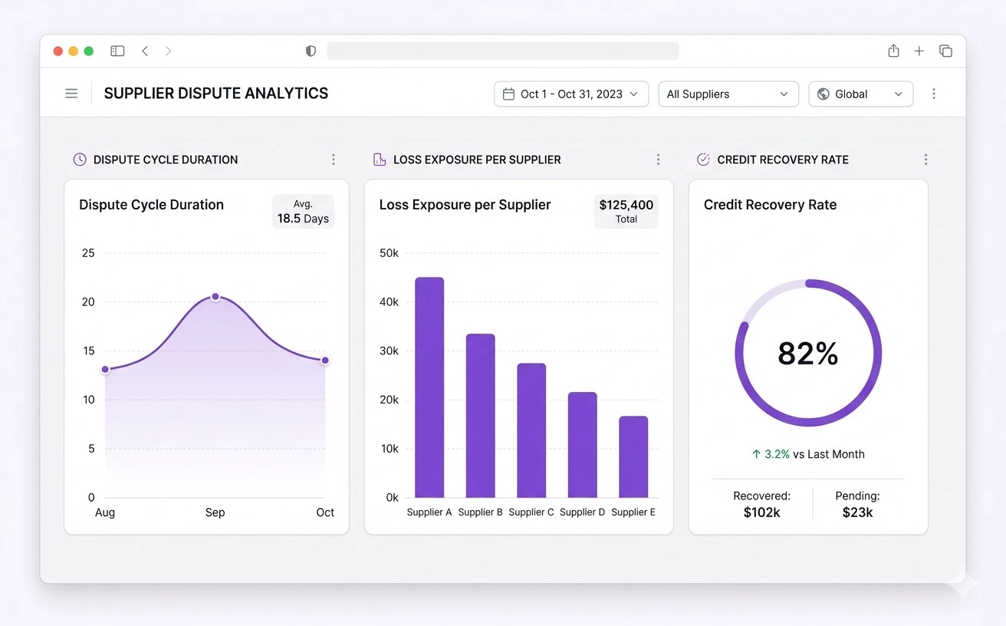
Task: Click the checkmark icon by Credit Recovery Rate
Action: [x=703, y=160]
